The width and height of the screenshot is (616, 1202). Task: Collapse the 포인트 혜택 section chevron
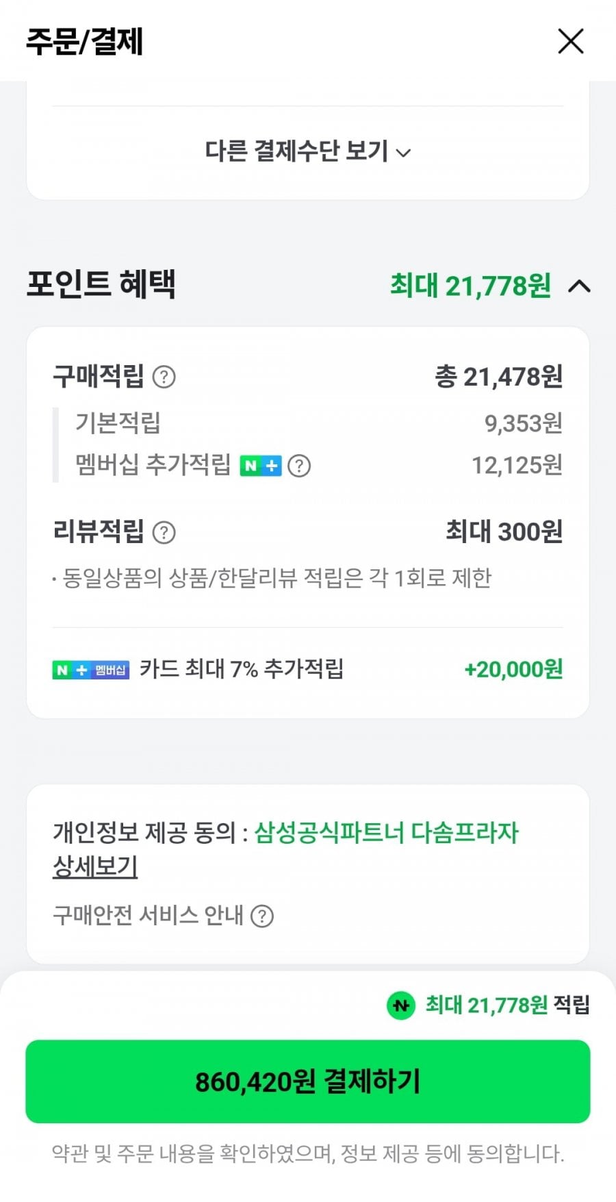point(579,286)
